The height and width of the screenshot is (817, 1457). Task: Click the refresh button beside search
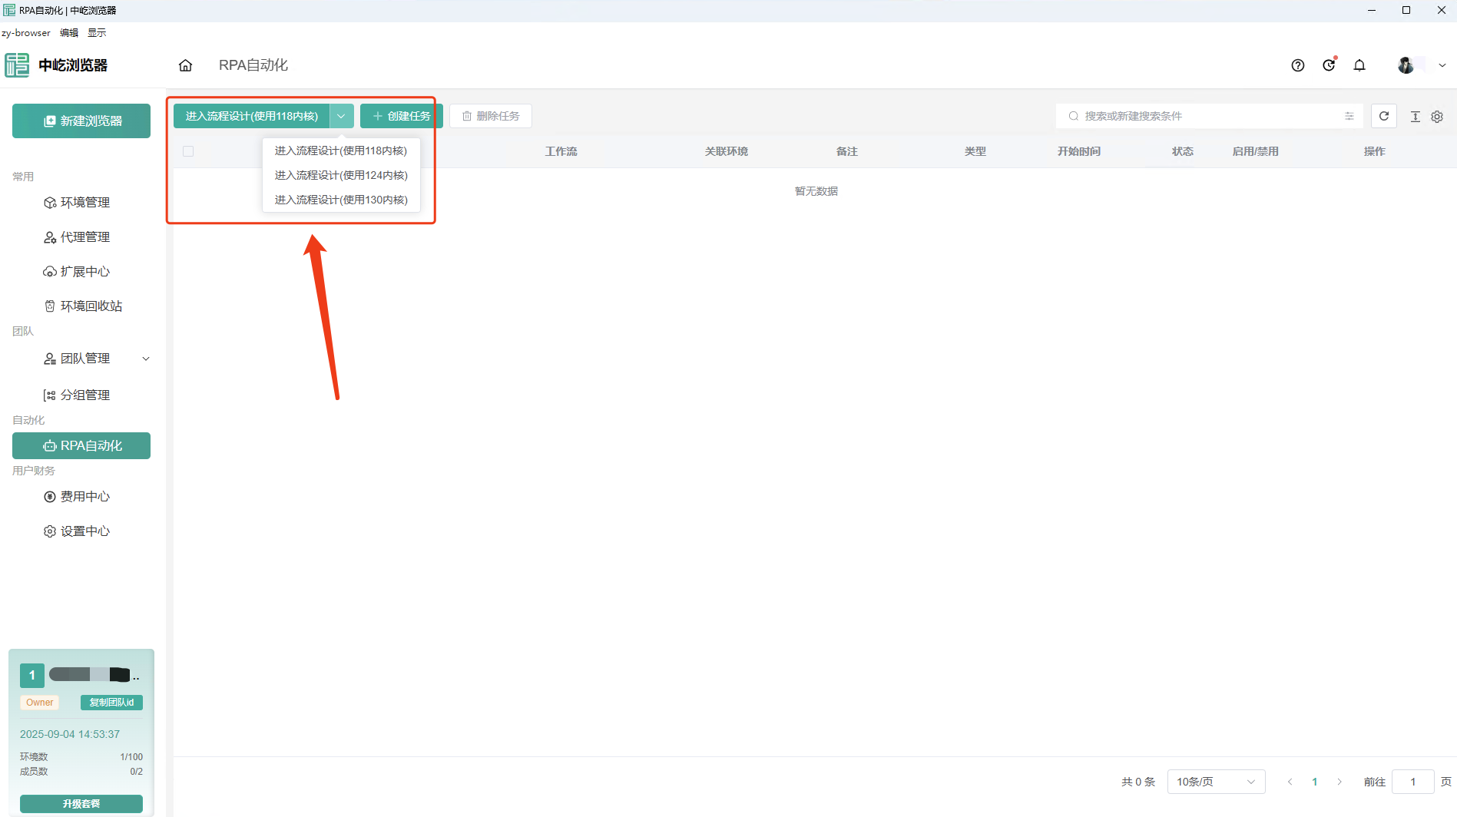1384,116
